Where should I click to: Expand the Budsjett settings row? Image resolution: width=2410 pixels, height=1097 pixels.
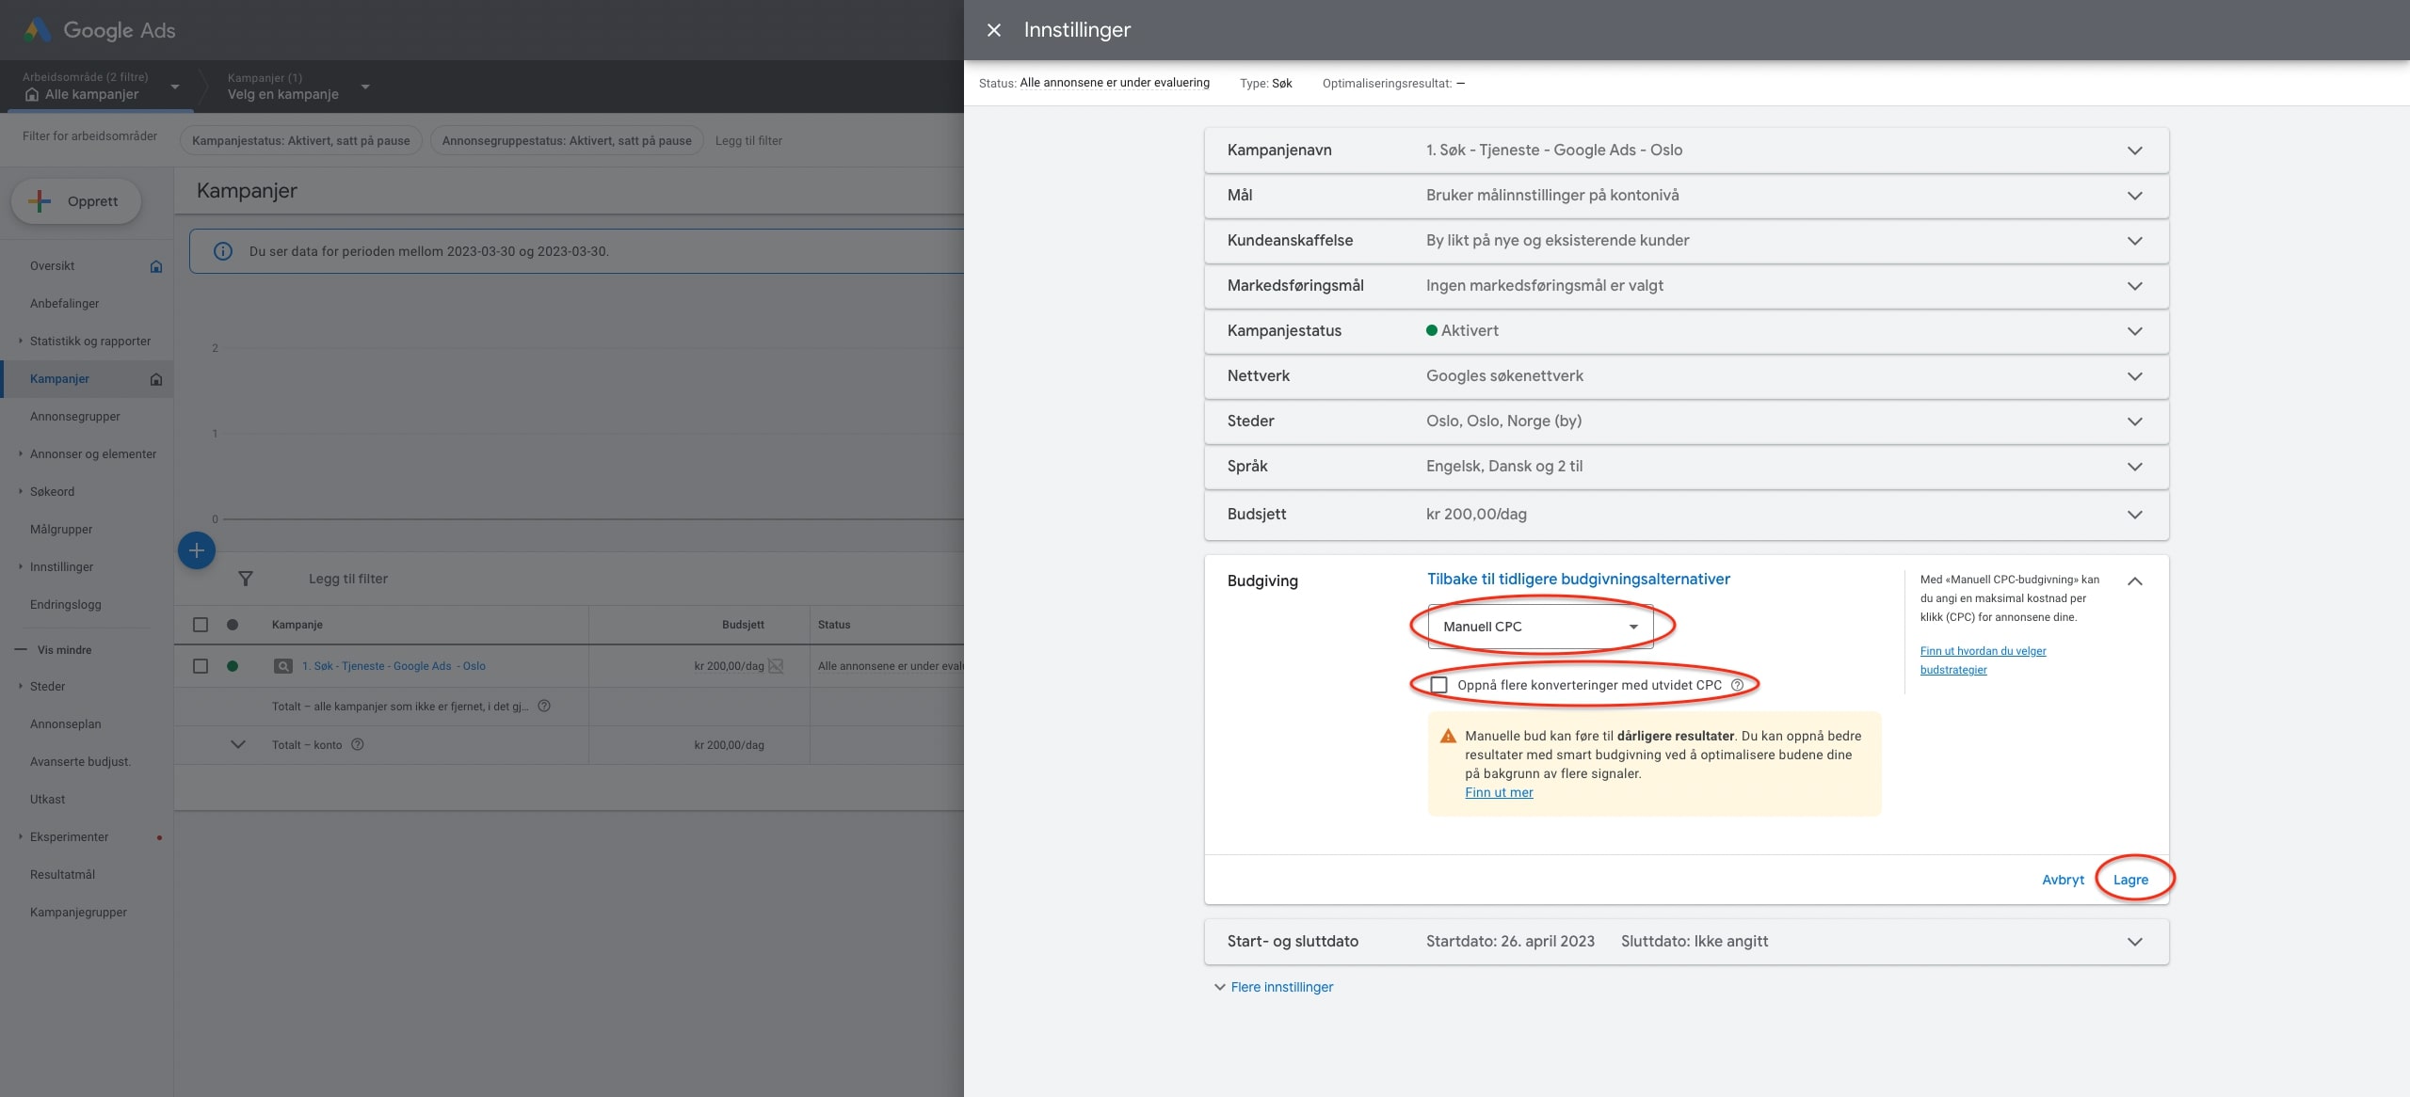[2134, 515]
